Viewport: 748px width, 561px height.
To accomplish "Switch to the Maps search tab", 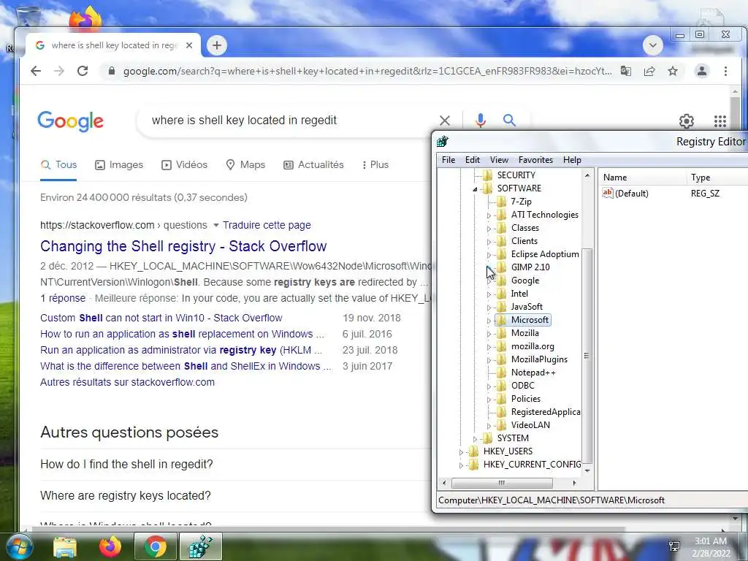I will pyautogui.click(x=245, y=164).
